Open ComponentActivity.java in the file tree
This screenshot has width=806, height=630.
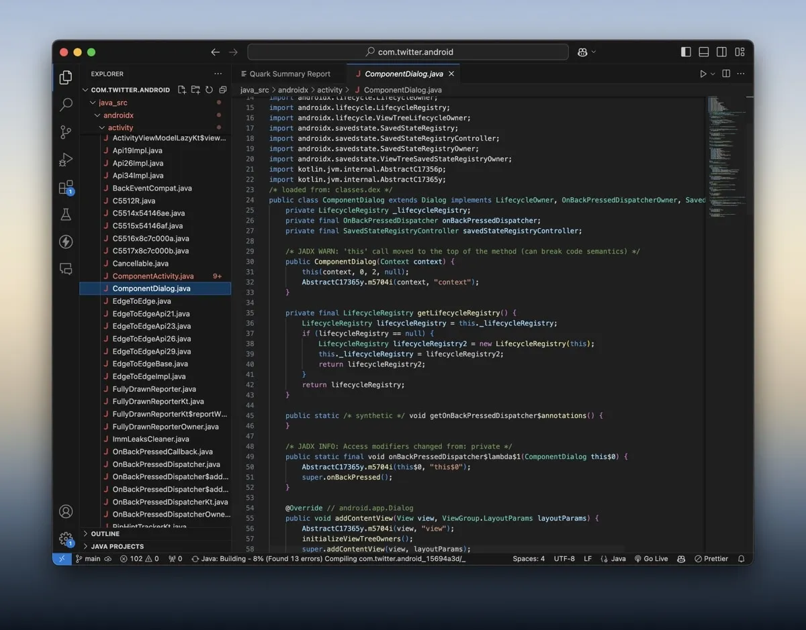[152, 276]
